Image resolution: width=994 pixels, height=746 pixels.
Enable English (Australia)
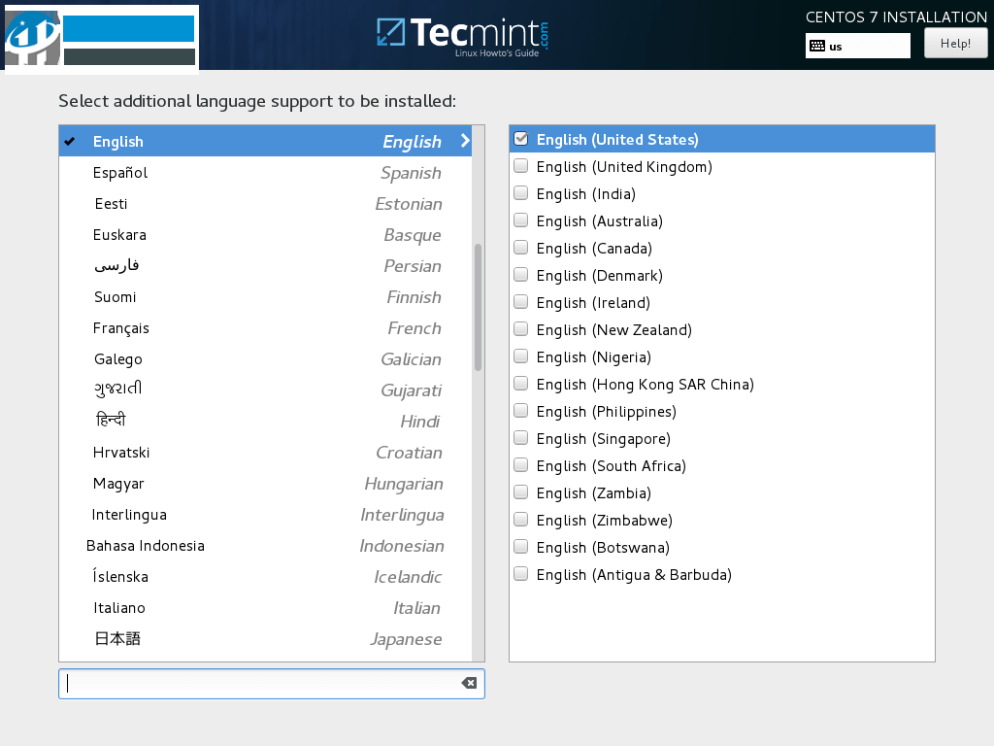(520, 220)
